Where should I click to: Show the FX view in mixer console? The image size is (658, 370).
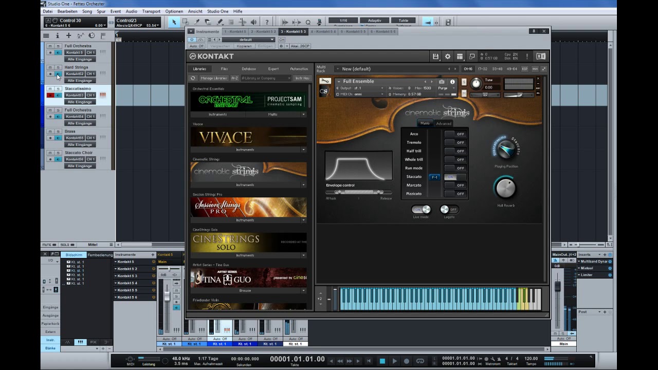click(93, 342)
